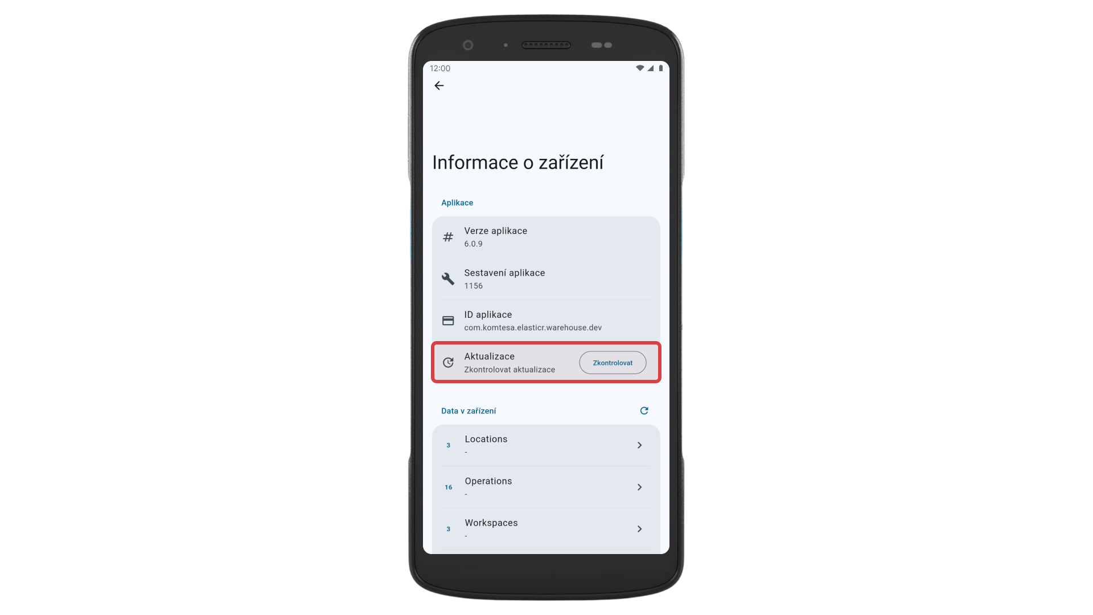
Task: Select the Sestavení aplikace 1156 row
Action: pos(546,278)
